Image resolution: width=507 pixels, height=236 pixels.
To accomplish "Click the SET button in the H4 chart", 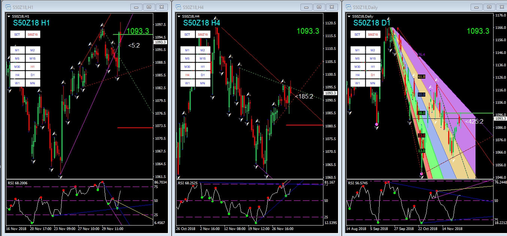I will 187,34.
